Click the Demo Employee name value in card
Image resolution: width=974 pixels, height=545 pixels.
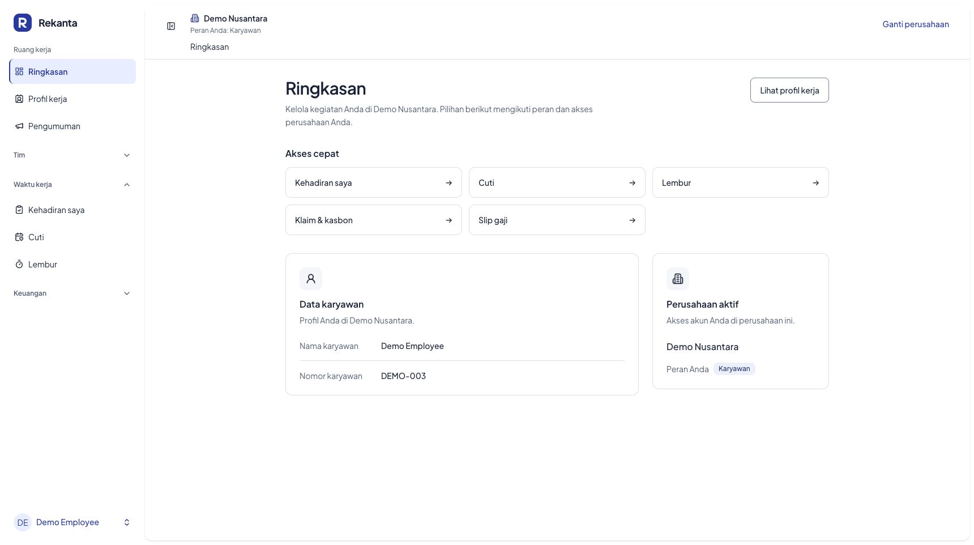click(412, 346)
